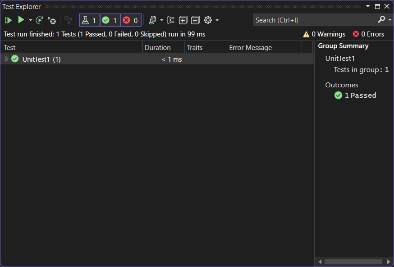
Task: Click the test run finished status text
Action: coord(105,34)
